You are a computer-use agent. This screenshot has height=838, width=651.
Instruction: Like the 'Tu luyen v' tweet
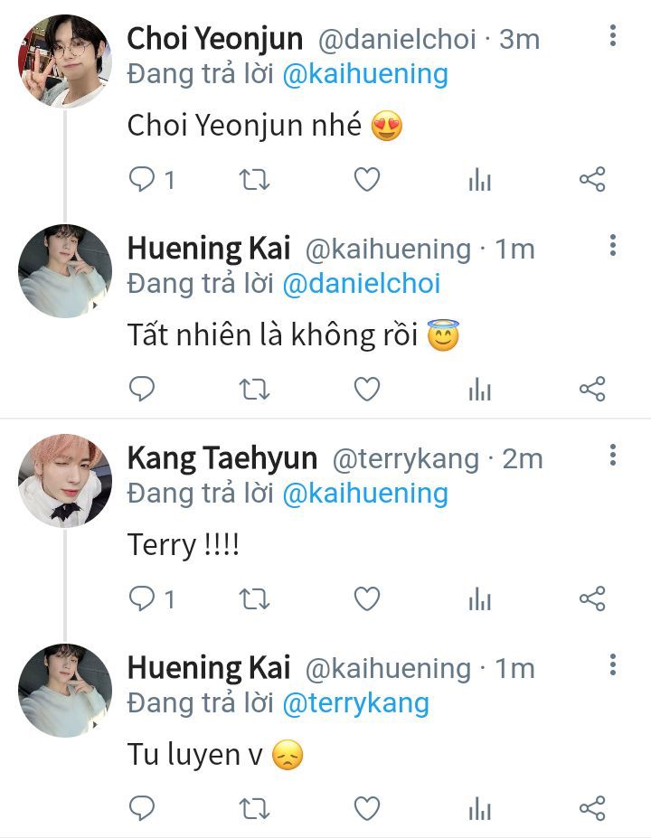click(367, 808)
